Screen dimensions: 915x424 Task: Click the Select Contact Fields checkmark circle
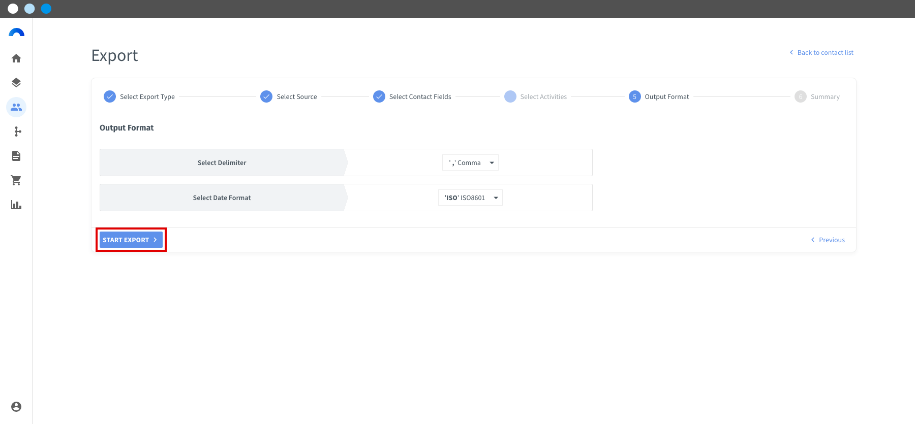tap(379, 96)
